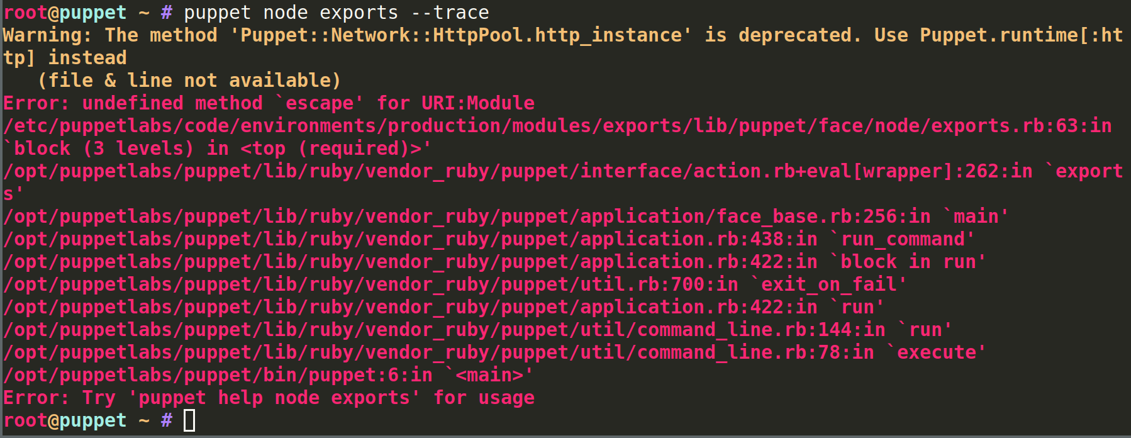Click 'Puppet.runtime' in the deprecation warning

[x=999, y=35]
